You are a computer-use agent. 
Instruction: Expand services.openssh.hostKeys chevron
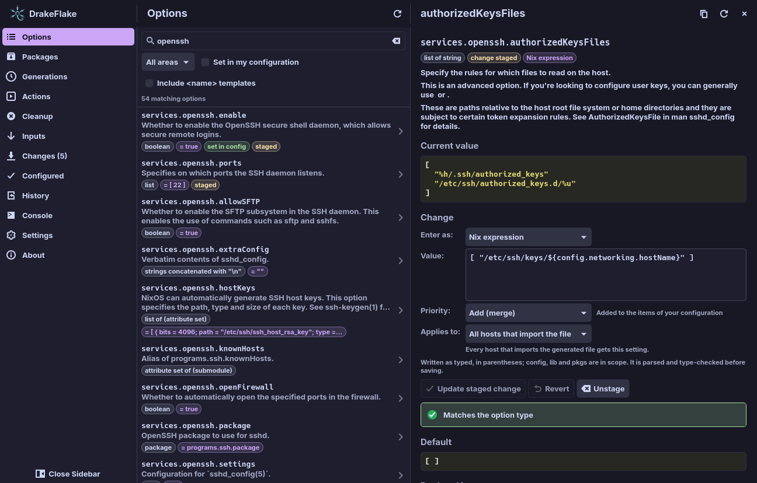(401, 310)
